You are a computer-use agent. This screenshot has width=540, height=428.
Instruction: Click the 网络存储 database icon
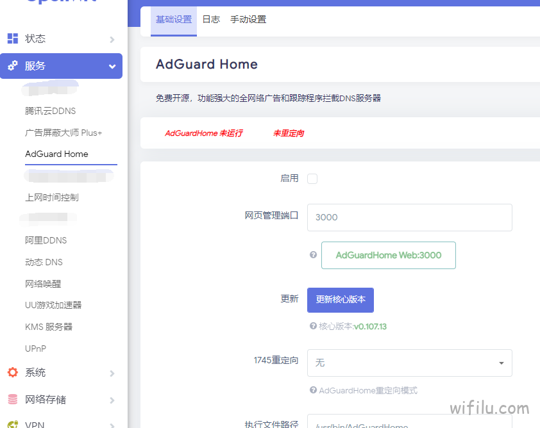(13, 399)
